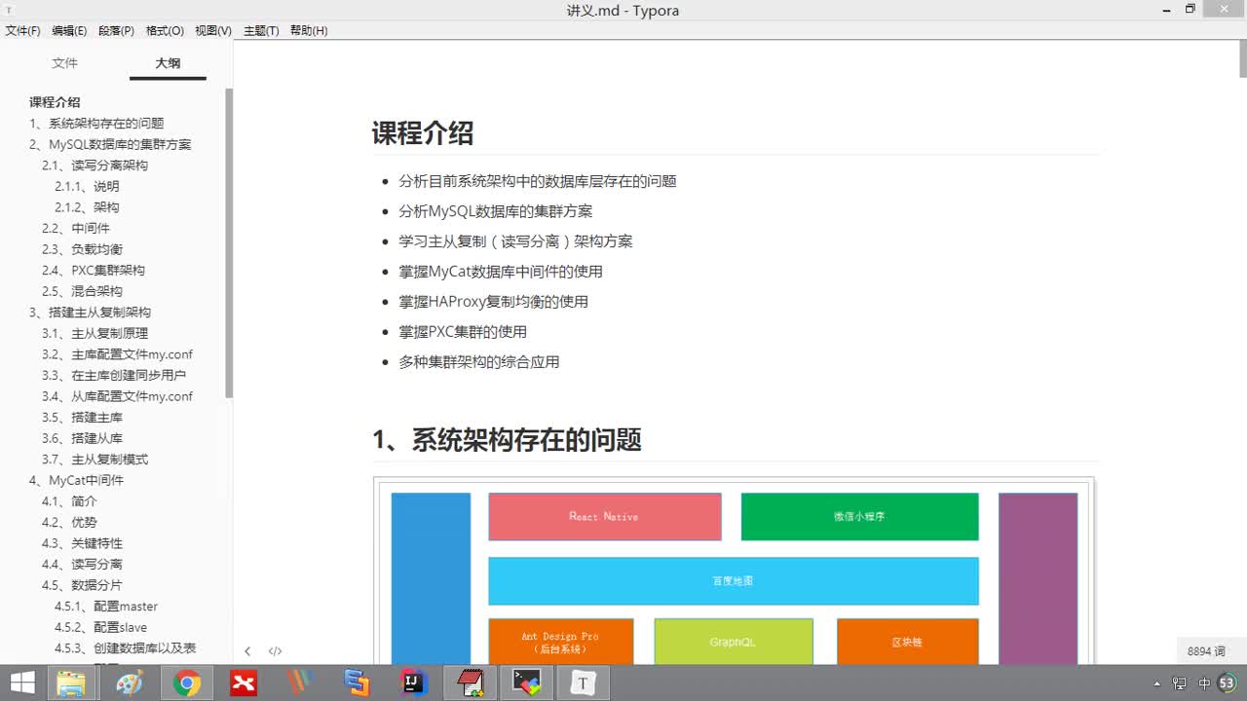Click the 课程介绍 document heading
Image resolution: width=1247 pixels, height=701 pixels.
[423, 133]
